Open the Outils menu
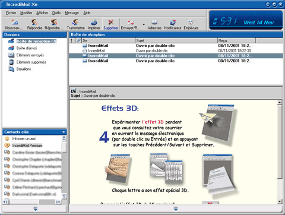 click(x=56, y=13)
